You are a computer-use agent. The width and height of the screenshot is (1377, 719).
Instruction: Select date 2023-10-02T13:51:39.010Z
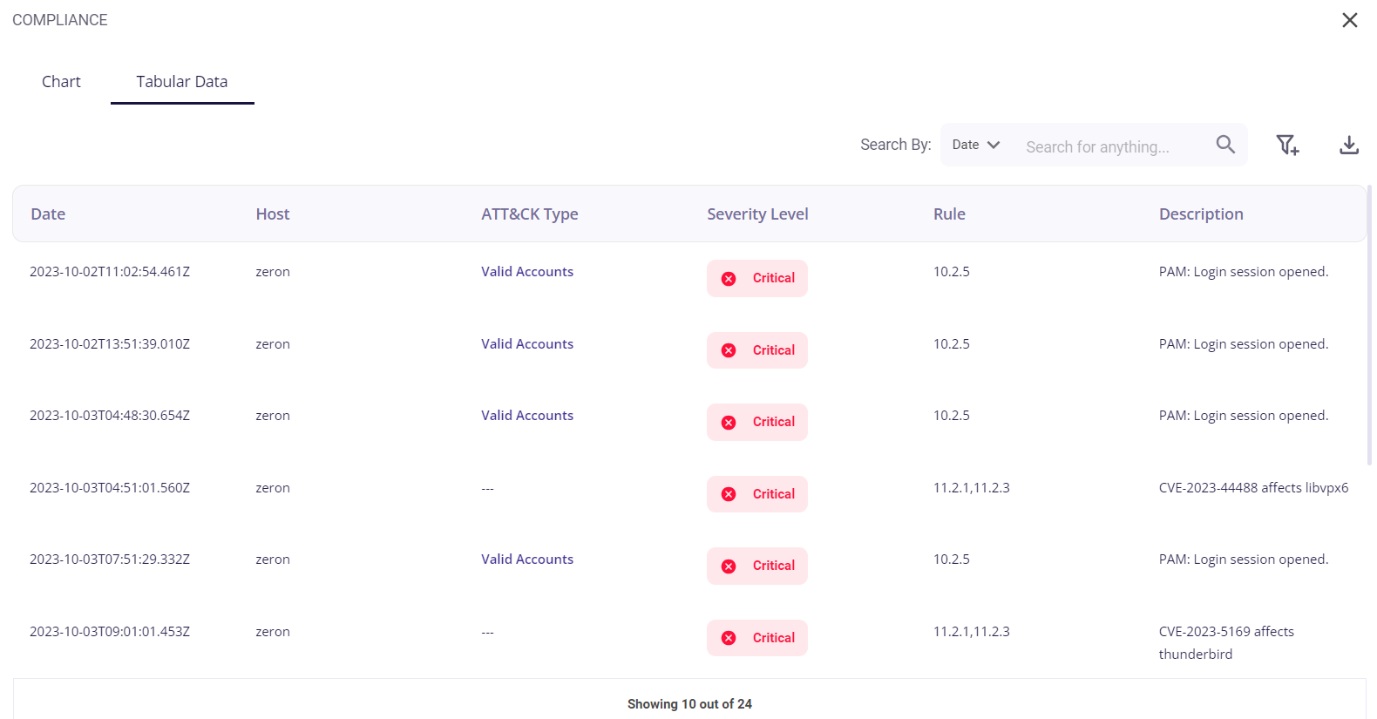click(110, 343)
